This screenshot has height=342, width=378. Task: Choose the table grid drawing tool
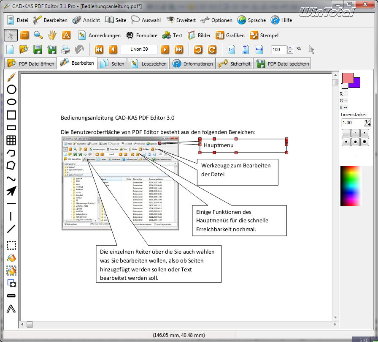[x=11, y=140]
